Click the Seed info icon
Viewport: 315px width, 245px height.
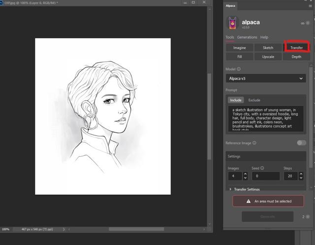[262, 168]
